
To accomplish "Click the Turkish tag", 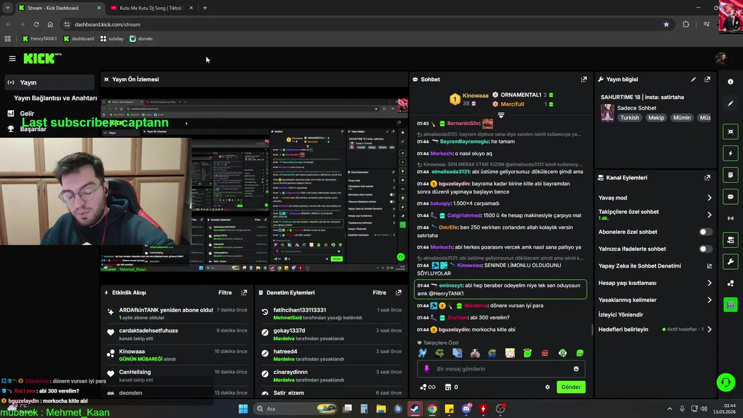I will 629,118.
